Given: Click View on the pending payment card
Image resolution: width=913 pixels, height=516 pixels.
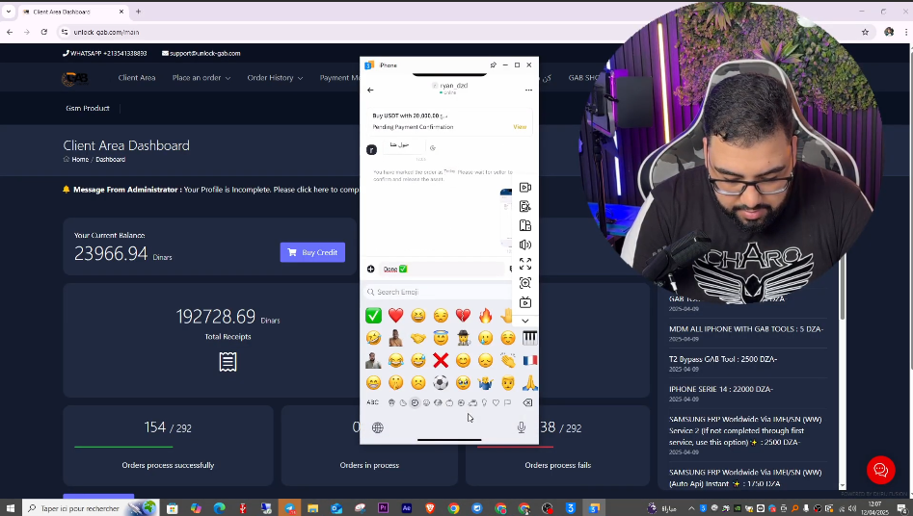Looking at the screenshot, I should click(x=520, y=127).
